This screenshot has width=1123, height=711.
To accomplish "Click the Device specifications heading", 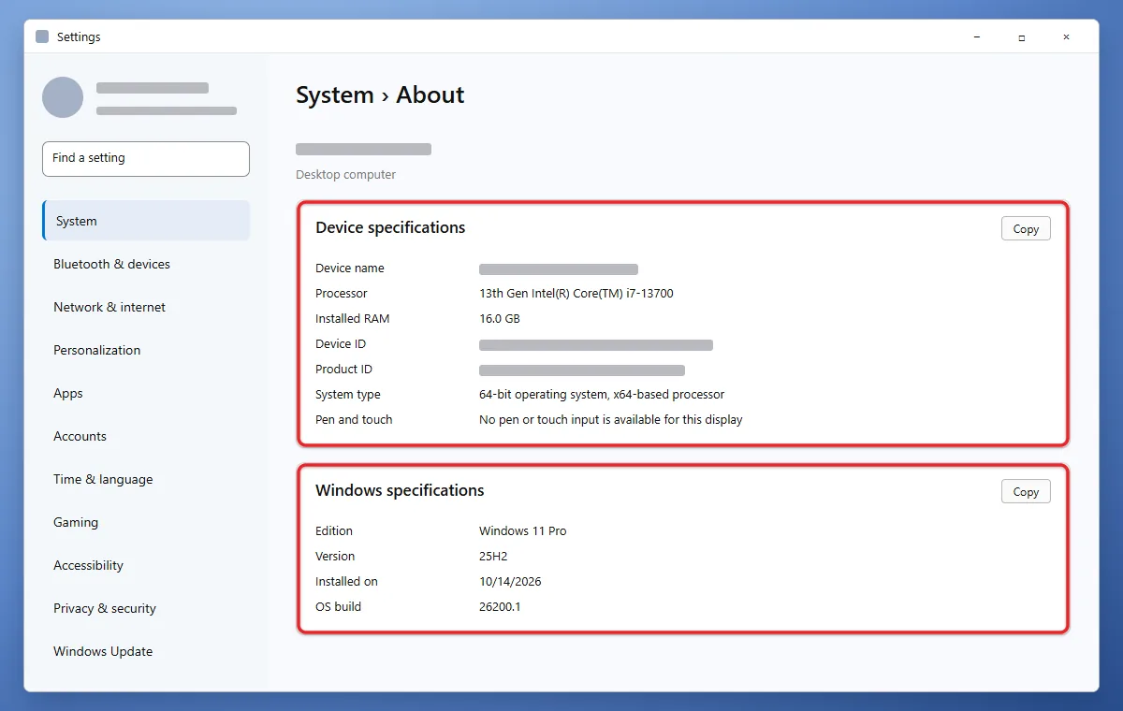I will pyautogui.click(x=390, y=227).
